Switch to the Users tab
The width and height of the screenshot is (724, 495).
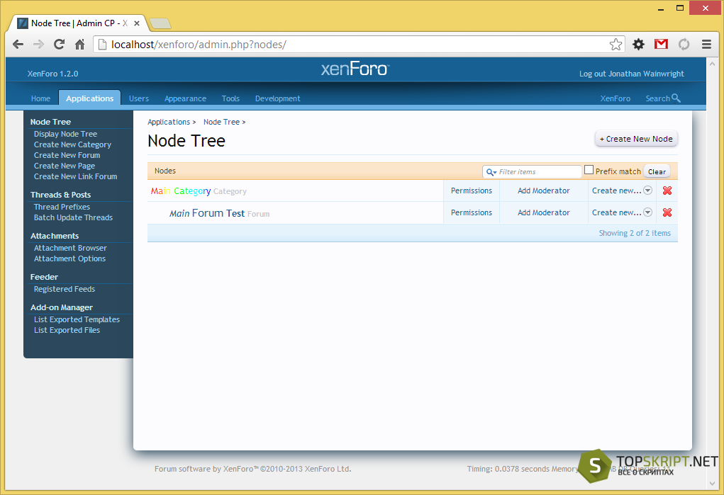(138, 98)
